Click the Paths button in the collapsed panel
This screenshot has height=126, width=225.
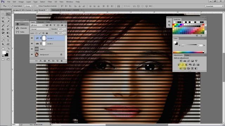click(x=22, y=32)
